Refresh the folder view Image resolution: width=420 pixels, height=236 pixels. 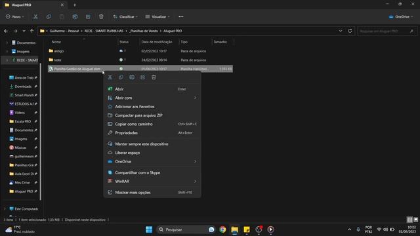pos(350,31)
